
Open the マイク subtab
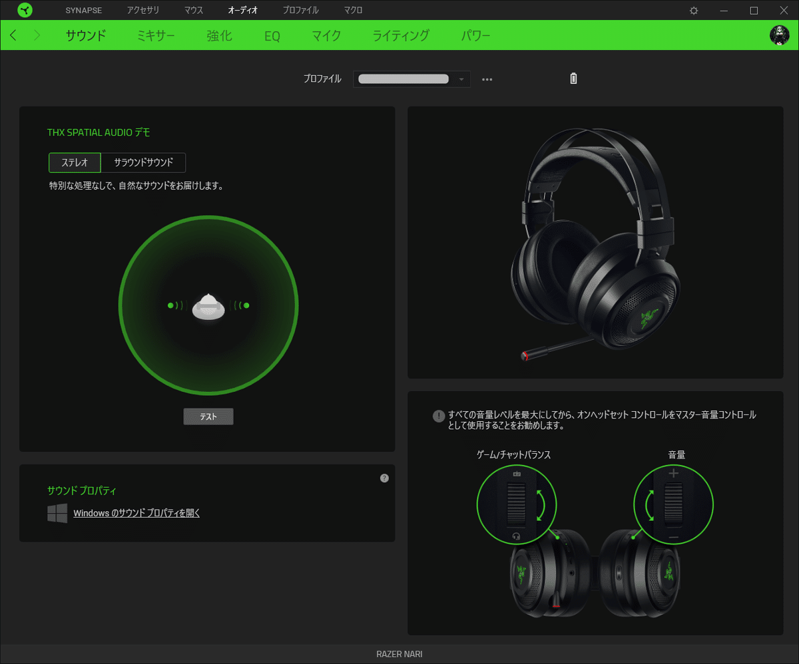[326, 36]
